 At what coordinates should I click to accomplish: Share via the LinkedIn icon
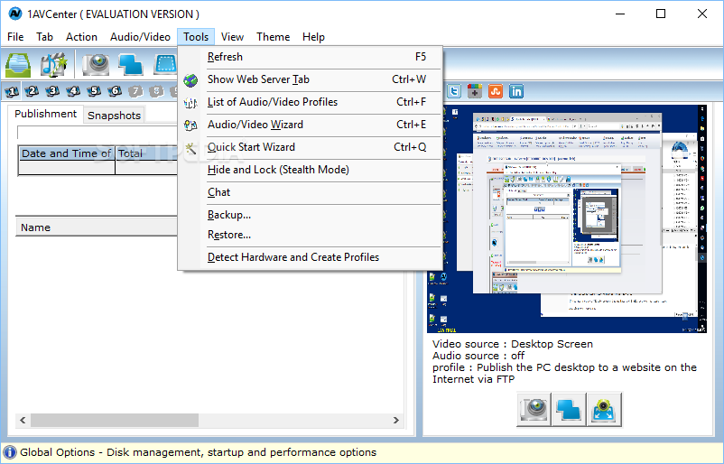[516, 91]
